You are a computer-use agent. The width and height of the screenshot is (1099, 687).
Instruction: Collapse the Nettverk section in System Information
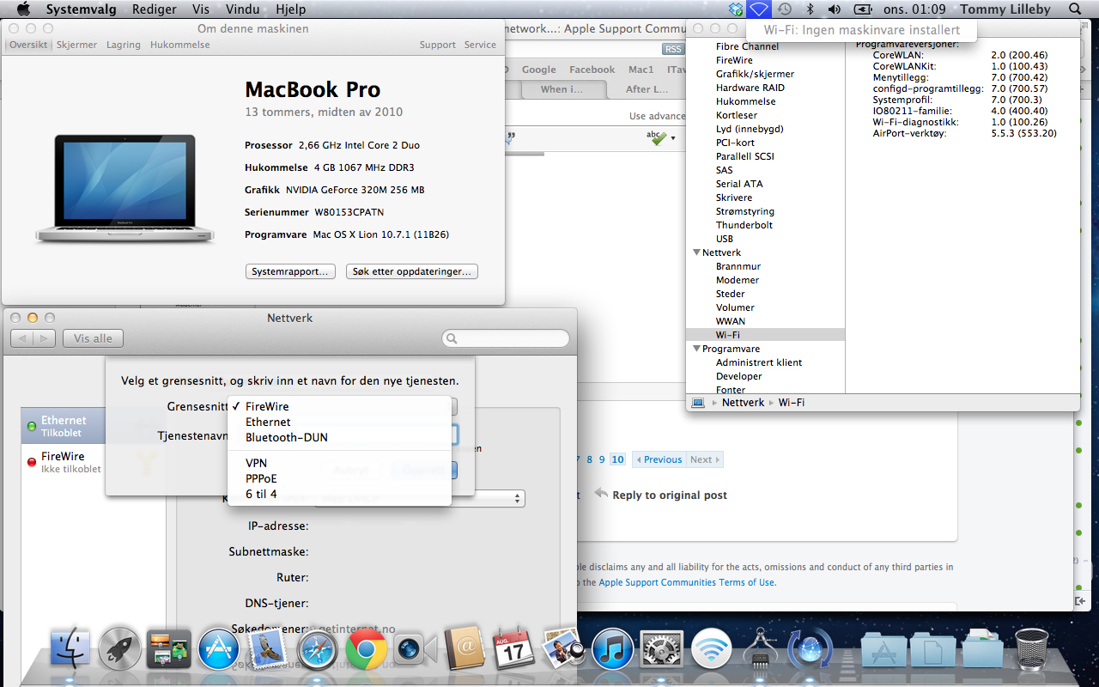[696, 252]
